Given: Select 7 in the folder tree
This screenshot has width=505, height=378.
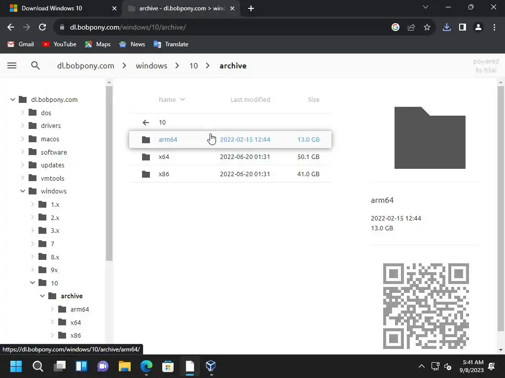Looking at the screenshot, I should (52, 244).
